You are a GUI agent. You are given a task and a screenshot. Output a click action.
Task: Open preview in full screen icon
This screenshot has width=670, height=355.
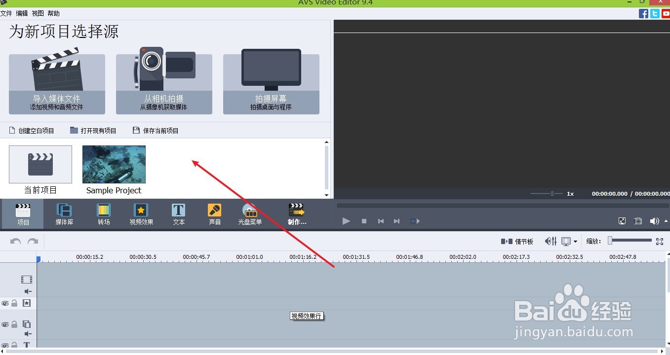pos(622,221)
